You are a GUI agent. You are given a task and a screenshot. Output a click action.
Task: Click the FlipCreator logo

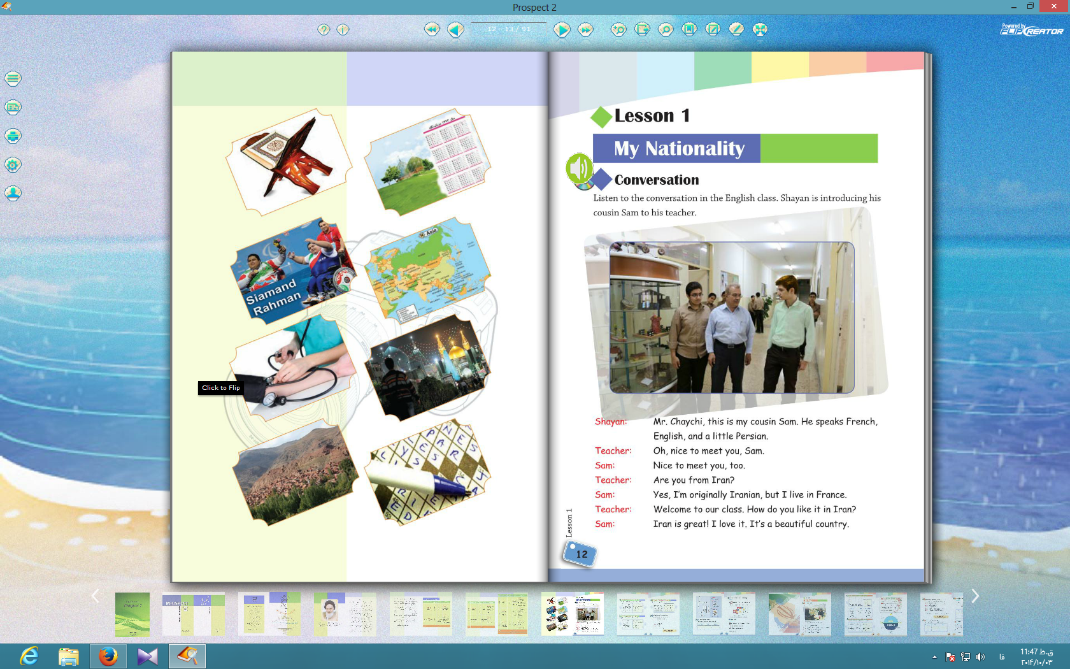[1032, 29]
